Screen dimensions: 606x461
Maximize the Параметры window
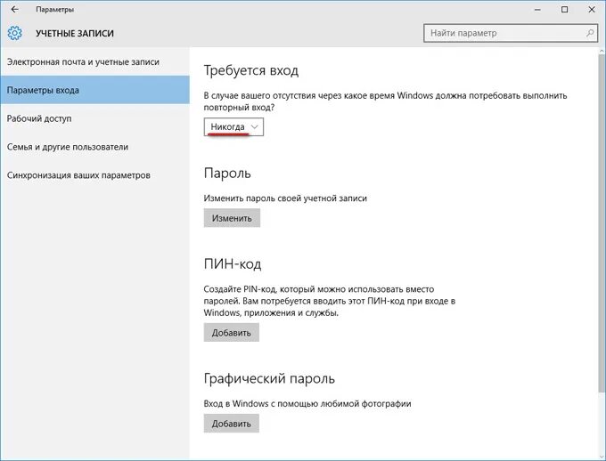[564, 10]
